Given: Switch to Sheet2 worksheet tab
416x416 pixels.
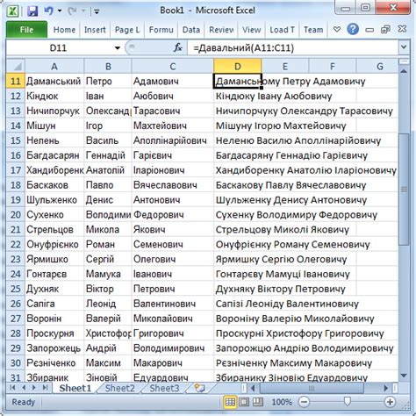Looking at the screenshot, I should pyautogui.click(x=120, y=388).
